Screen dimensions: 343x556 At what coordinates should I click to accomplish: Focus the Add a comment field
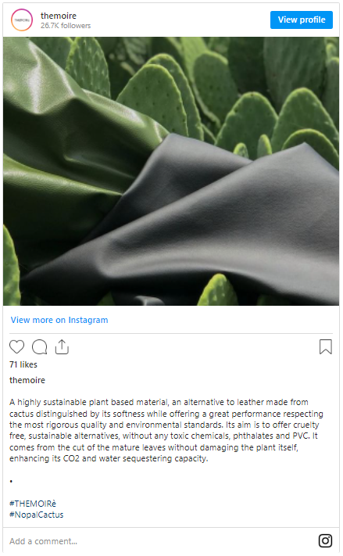(x=161, y=541)
